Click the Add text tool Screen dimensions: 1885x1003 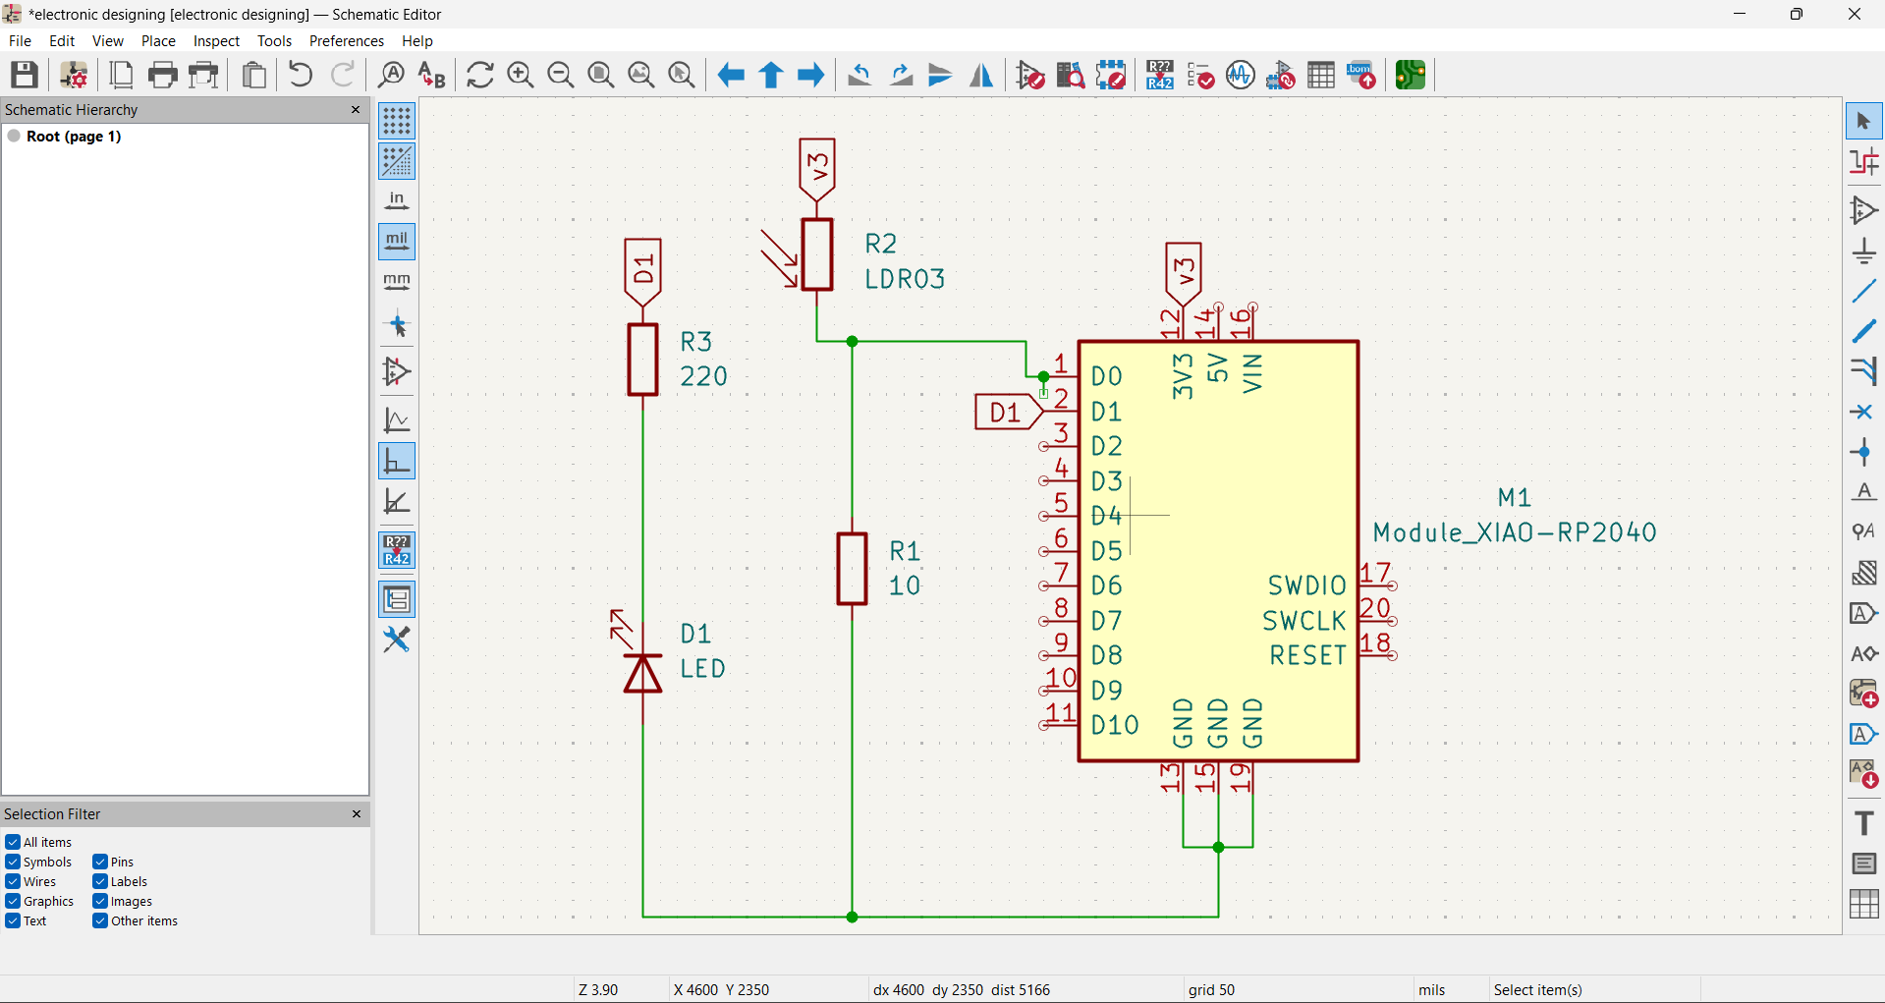1863,823
